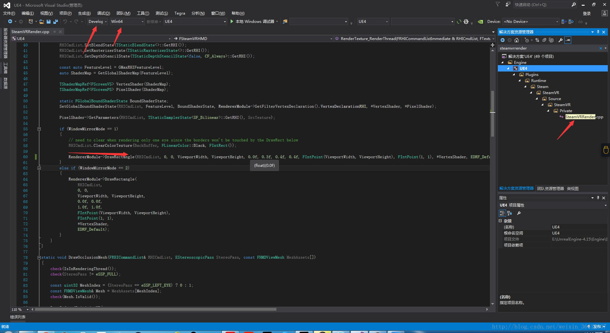Open the Develop solution configuration dropdown
Viewport: 610px width, 333px height.
98,22
